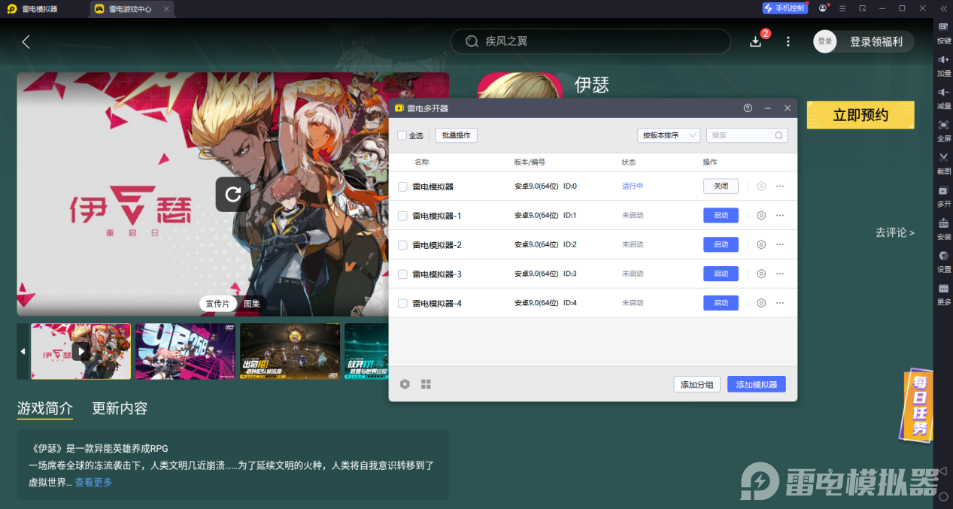Open more options for 雷电模拟器-2
The image size is (953, 509).
(x=780, y=244)
